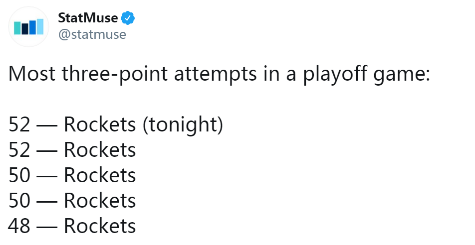Click the second "50 — Rockets" line
Viewport: 475px width, 245px height.
click(x=72, y=201)
